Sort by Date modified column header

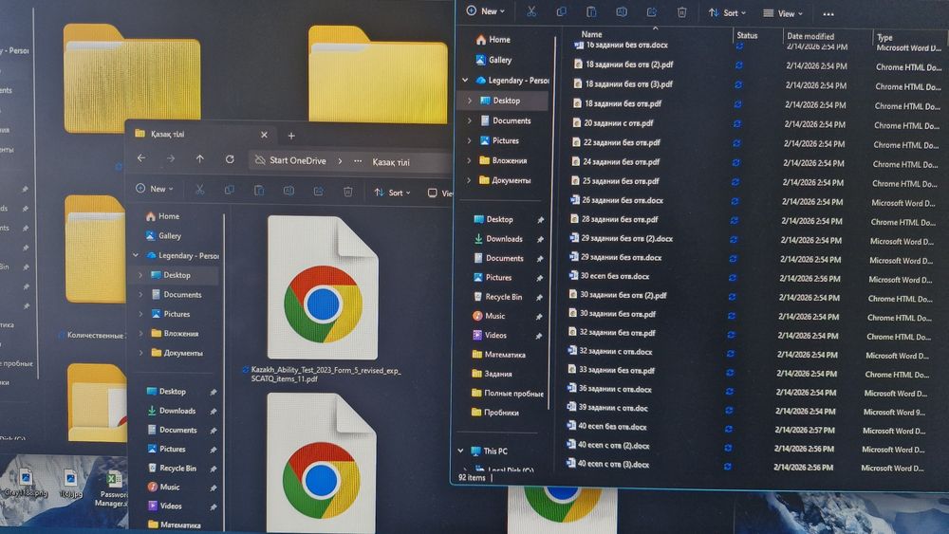pos(810,36)
